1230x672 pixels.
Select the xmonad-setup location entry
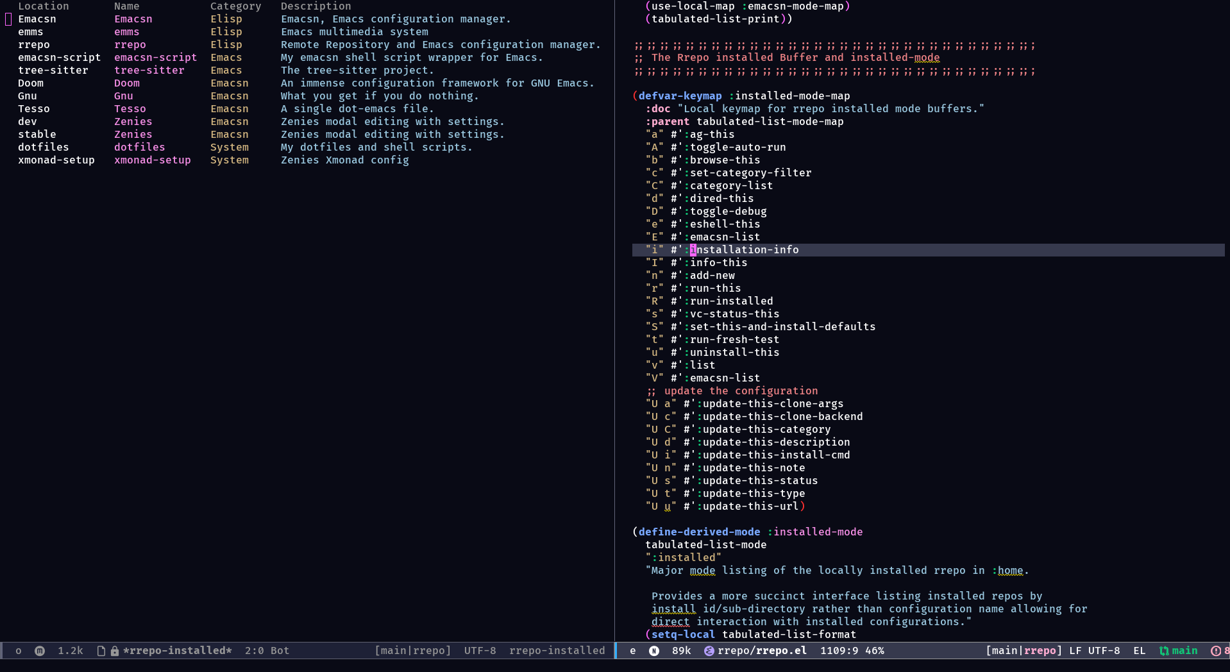coord(56,160)
